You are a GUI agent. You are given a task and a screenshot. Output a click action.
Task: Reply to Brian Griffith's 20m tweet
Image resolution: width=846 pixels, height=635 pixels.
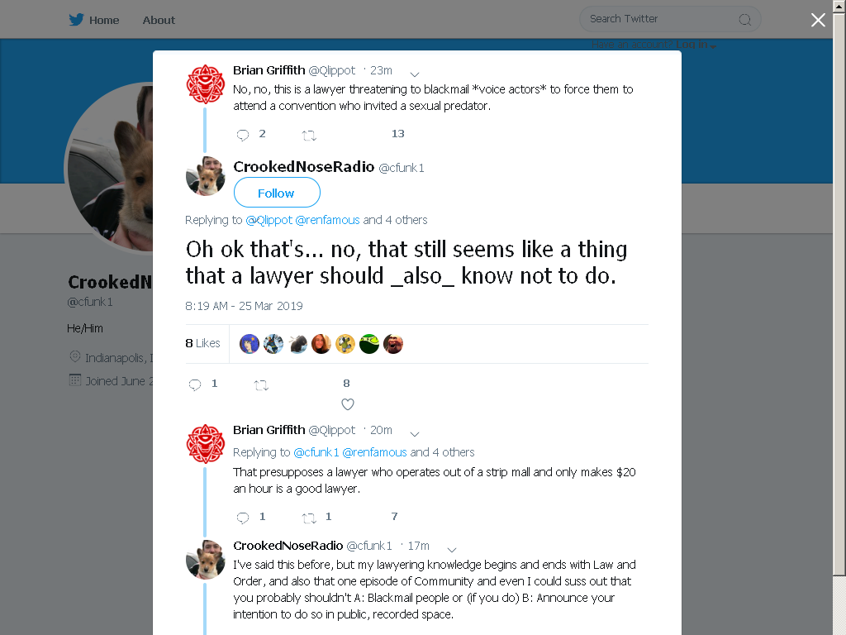pyautogui.click(x=243, y=518)
